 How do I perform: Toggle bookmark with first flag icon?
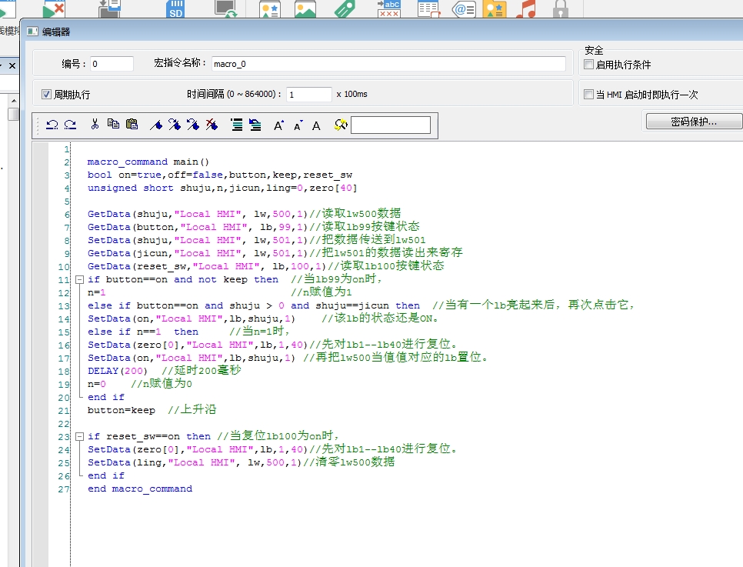(x=156, y=125)
